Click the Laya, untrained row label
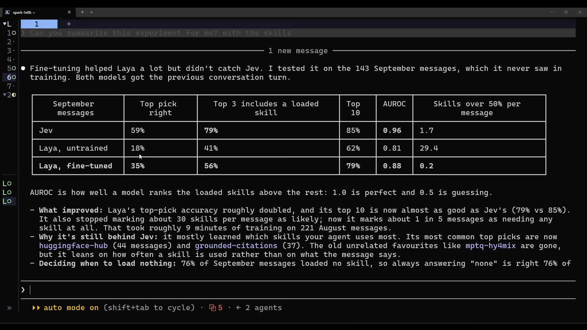The width and height of the screenshot is (587, 330). 78,148
